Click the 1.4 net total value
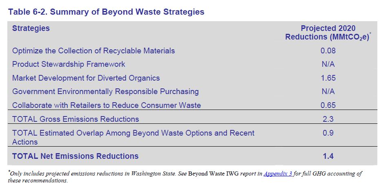Screen dimensions: 386x191 click(328, 156)
